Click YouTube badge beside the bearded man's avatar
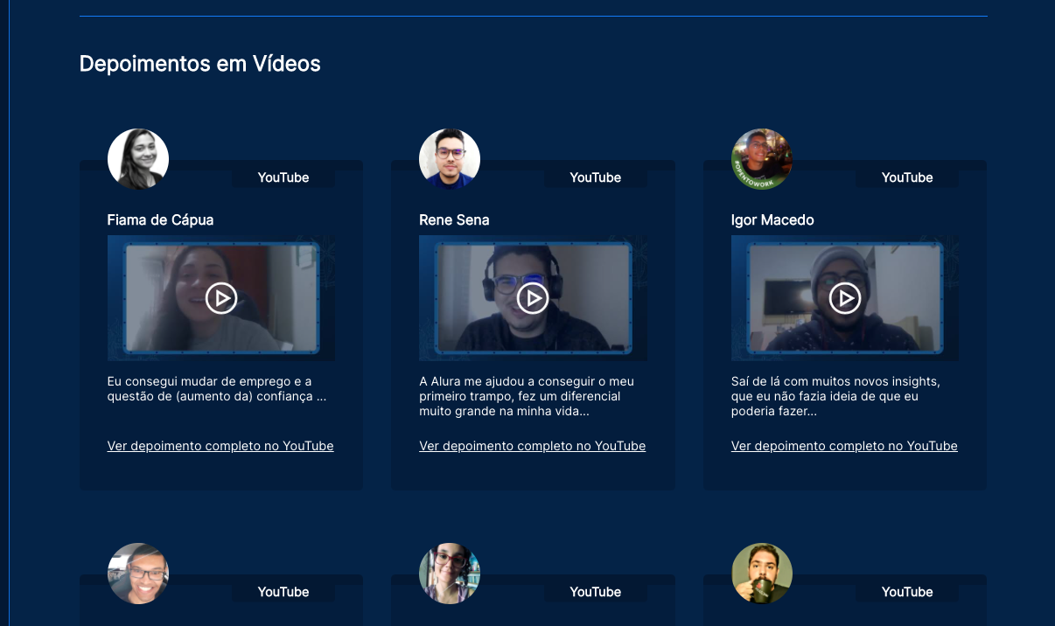 (x=907, y=592)
